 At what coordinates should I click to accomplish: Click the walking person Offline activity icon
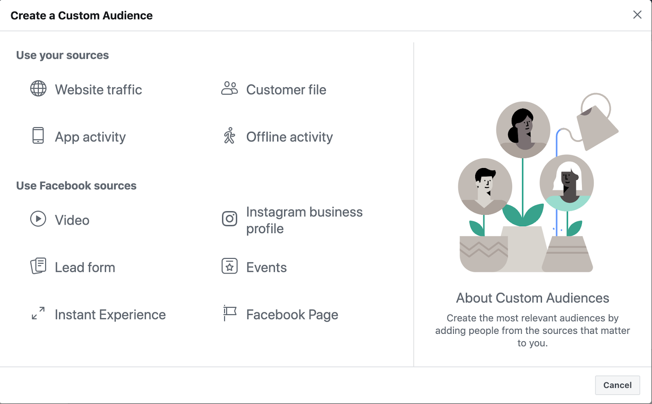coord(229,135)
